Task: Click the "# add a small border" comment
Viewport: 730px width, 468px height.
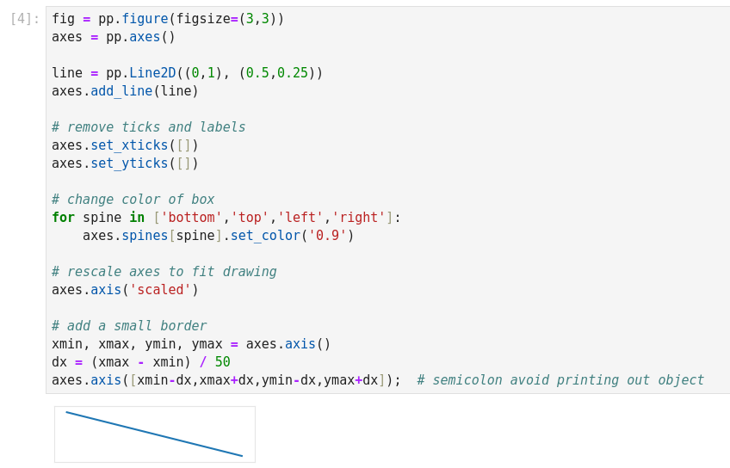Action: click(x=129, y=326)
